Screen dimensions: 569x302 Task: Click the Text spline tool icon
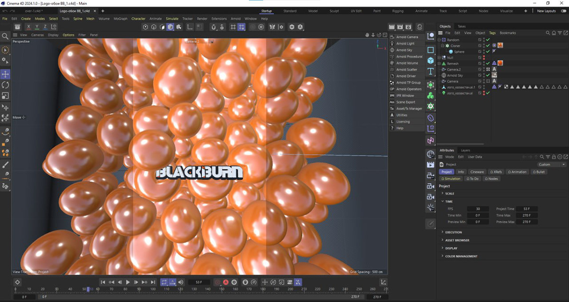pyautogui.click(x=431, y=71)
